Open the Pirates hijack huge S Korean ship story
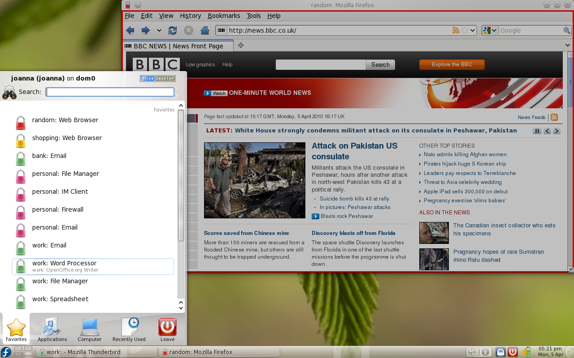Screen dimensions: 574x358 465,164
